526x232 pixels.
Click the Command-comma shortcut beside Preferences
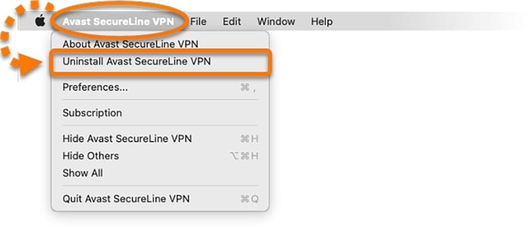pyautogui.click(x=249, y=88)
